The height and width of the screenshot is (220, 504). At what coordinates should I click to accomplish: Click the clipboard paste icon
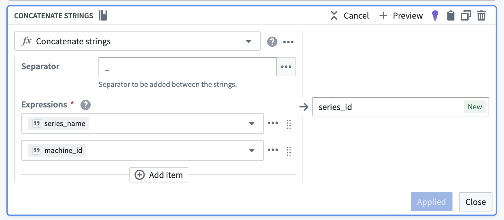point(451,15)
